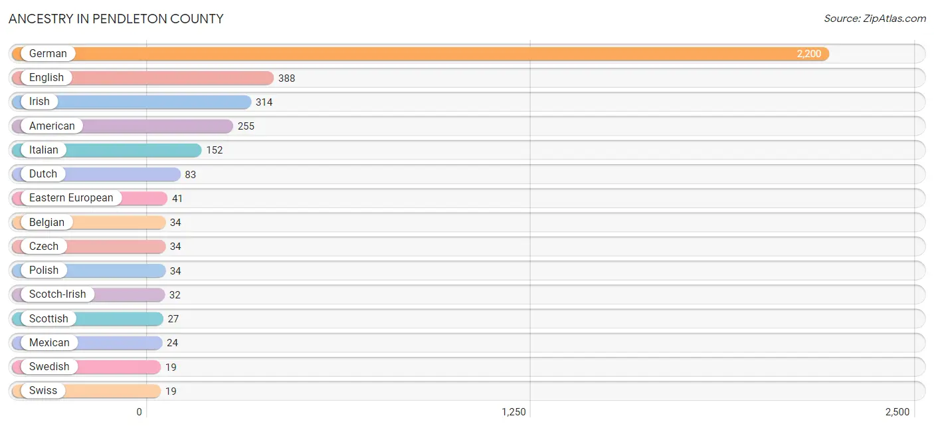Select the English ancestry label
This screenshot has width=934, height=428.
(x=47, y=78)
